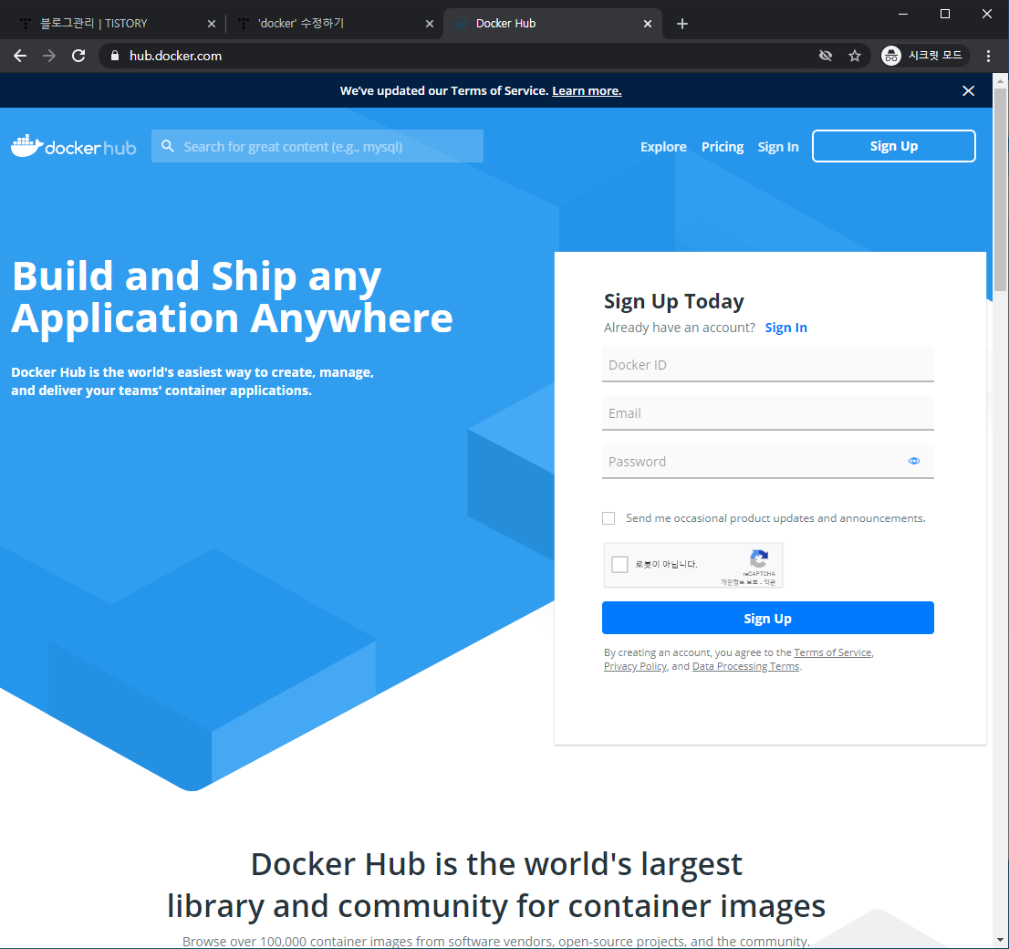Click the scrollbar up arrow
The image size is (1009, 949).
pyautogui.click(x=1000, y=82)
